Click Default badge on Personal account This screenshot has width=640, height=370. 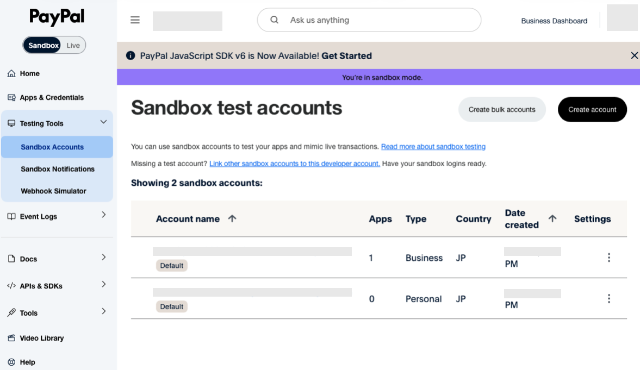[171, 307]
